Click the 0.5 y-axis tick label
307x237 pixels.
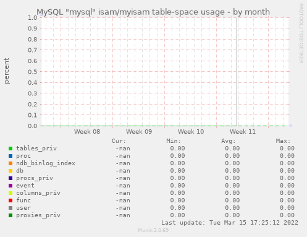pos(33,72)
